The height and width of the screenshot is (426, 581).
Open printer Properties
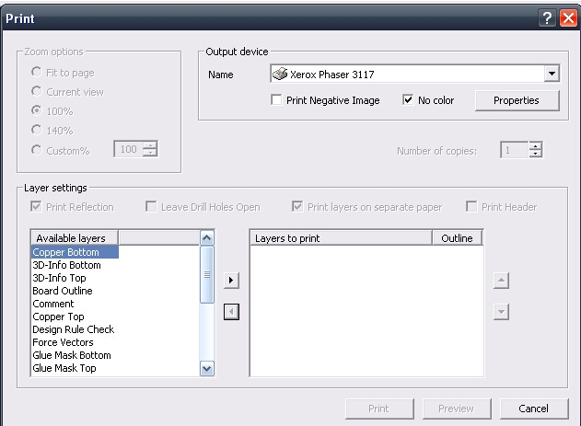click(x=517, y=100)
